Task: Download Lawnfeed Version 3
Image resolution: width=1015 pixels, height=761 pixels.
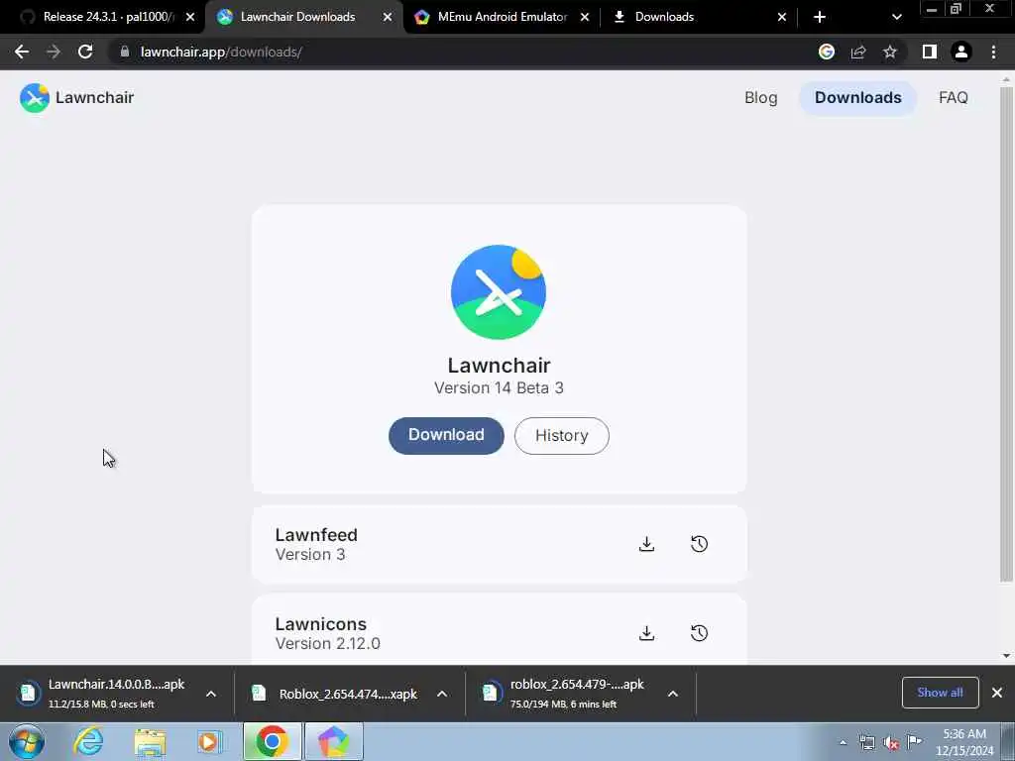Action: pyautogui.click(x=646, y=544)
